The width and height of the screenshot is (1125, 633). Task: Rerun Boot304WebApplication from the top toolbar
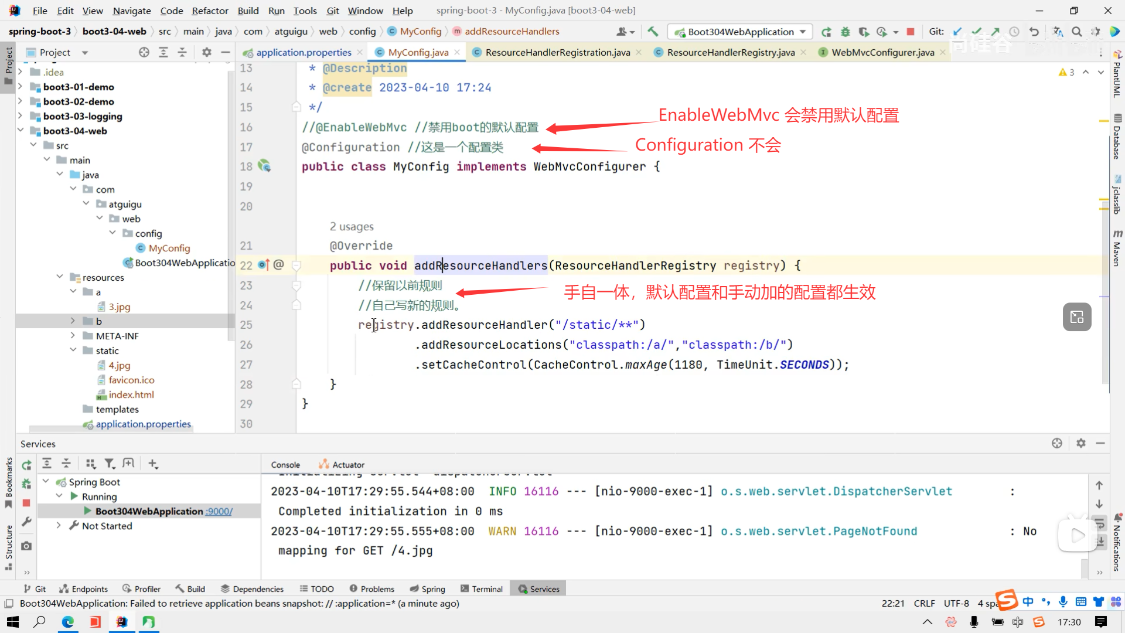pos(826,32)
